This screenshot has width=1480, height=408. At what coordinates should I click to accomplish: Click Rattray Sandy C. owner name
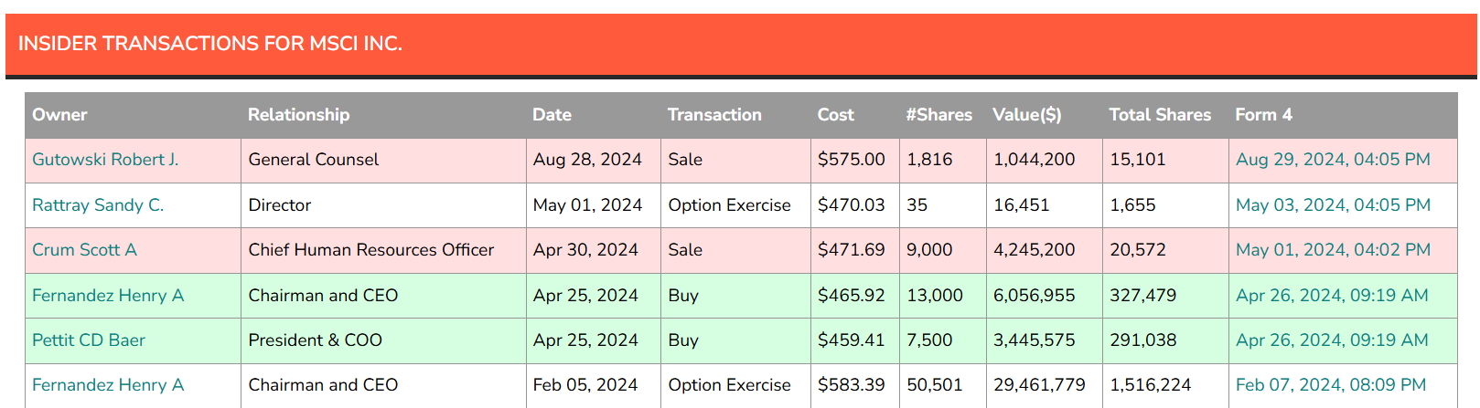pos(98,205)
